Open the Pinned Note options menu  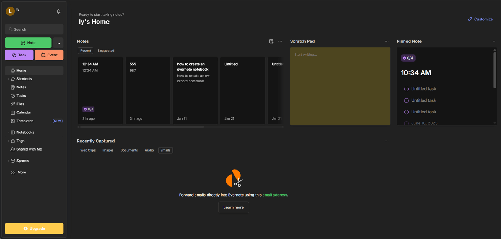[x=493, y=41]
